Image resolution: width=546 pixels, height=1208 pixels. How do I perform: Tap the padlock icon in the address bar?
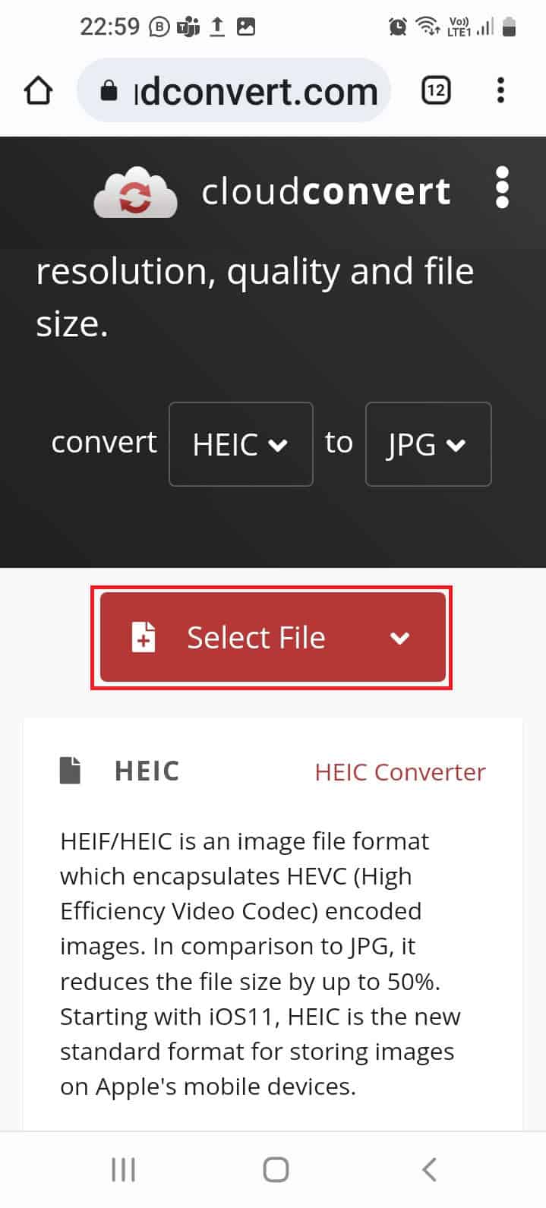point(109,90)
